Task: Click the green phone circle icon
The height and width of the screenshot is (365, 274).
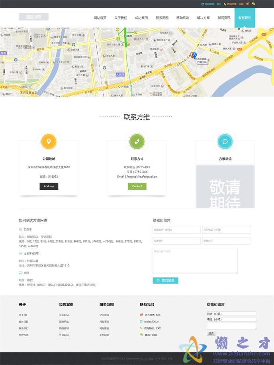Action: pos(137,141)
